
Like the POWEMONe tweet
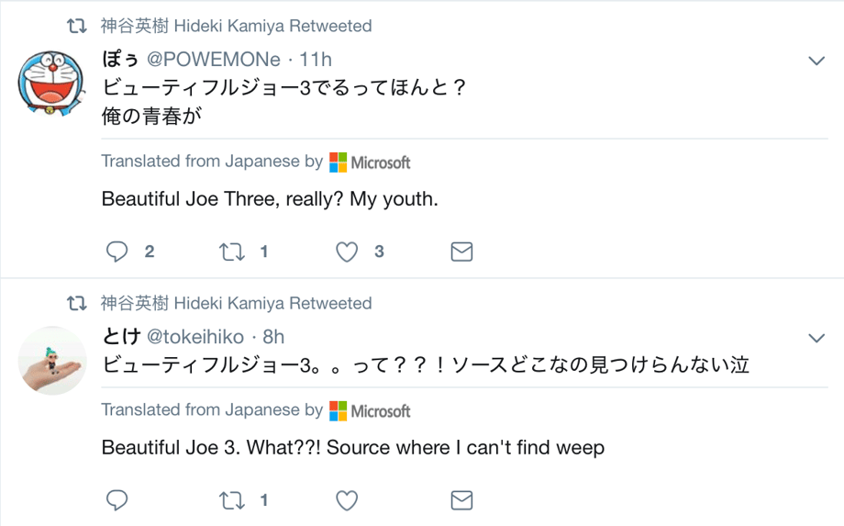347,252
